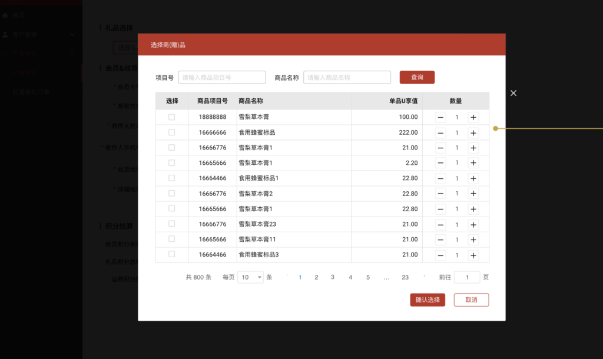Open page 5 of results
The image size is (603, 359).
(368, 277)
